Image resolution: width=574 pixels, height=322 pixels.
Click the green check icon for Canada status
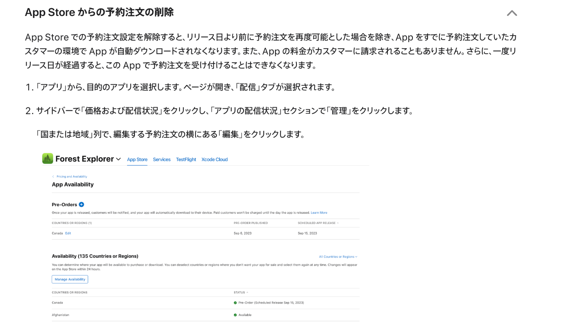[235, 303]
